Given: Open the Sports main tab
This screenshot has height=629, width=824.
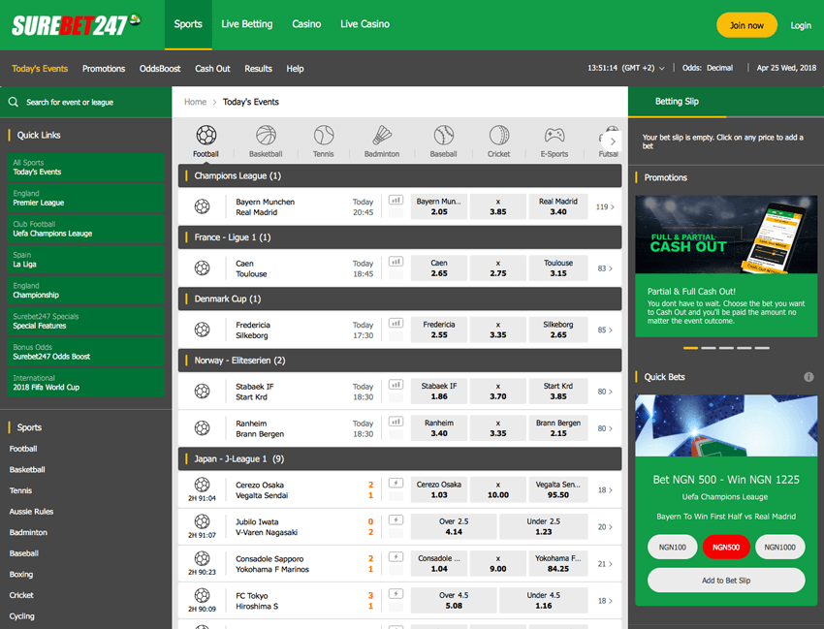Looking at the screenshot, I should [x=188, y=24].
